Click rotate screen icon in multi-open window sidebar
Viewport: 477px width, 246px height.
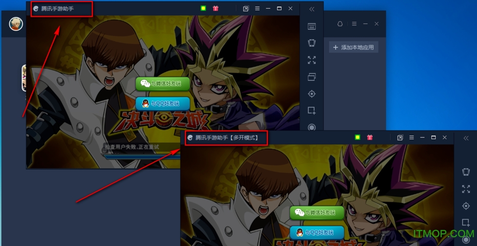(x=466, y=172)
